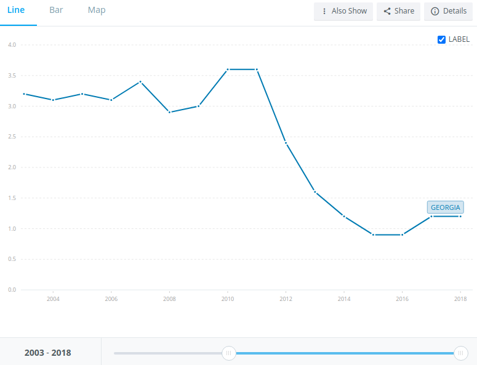Click the 2010 peak data point
This screenshot has width=477, height=365.
point(228,70)
